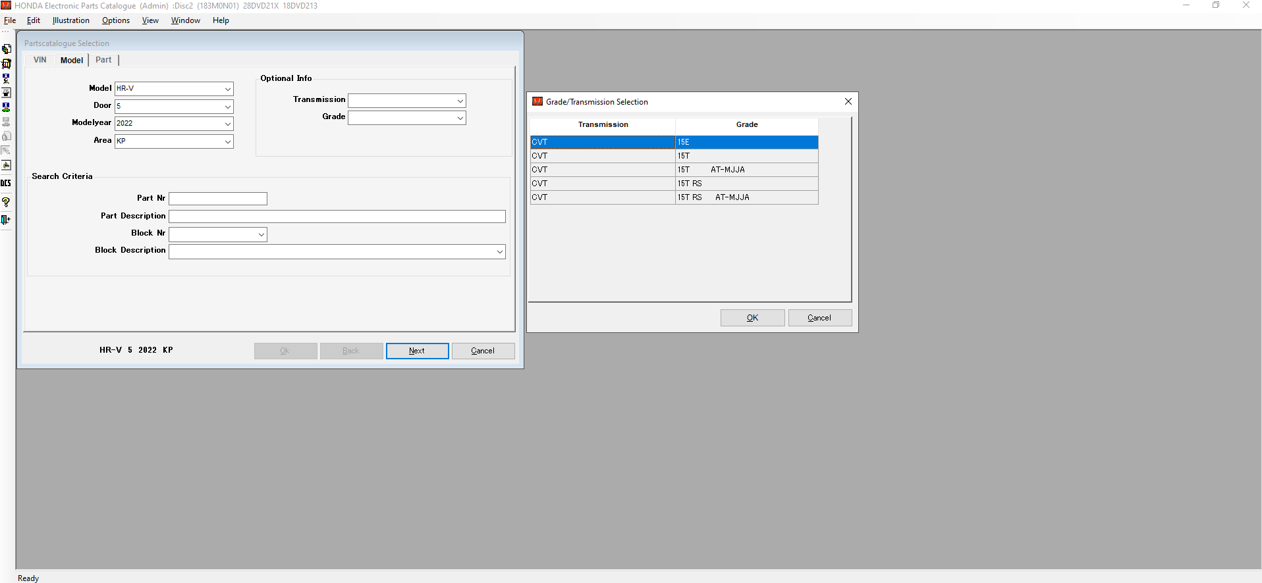This screenshot has width=1262, height=583.
Task: Click the drafting triangle toolbar icon
Action: tap(6, 165)
